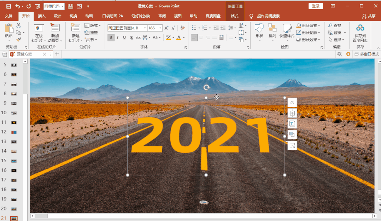Click the font color swatch letter A
This screenshot has height=221, width=381.
(179, 37)
